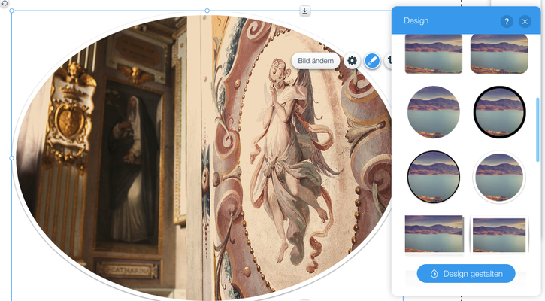Click the design paintbrush icon
545x301 pixels.
[372, 61]
